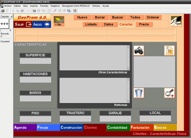Click the BAÑOS input field
This screenshot has height=138, width=191.
pos(35,99)
